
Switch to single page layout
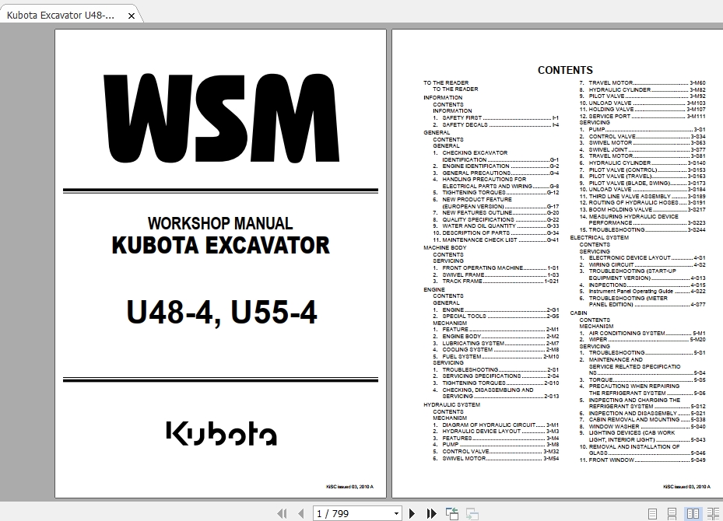[652, 514]
